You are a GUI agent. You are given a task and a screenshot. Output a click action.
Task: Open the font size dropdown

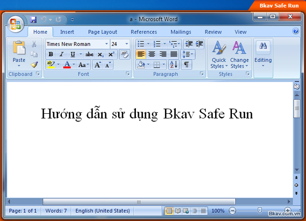tap(127, 44)
